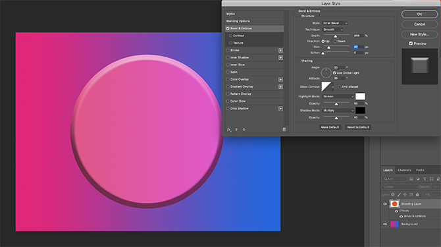Image resolution: width=441 pixels, height=247 pixels.
Task: Open the Gloss Contour picker arrow
Action: click(332, 87)
